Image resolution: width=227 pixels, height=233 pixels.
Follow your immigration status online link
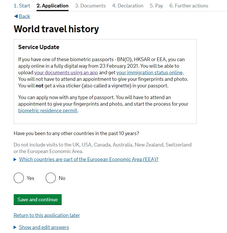coord(149,73)
